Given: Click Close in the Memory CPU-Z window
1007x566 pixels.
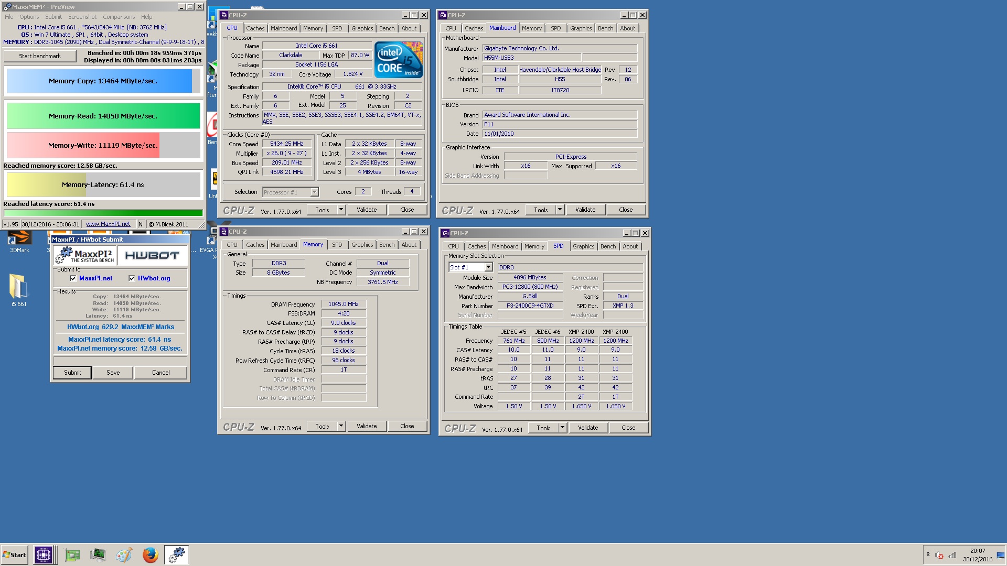Looking at the screenshot, I should 407,426.
